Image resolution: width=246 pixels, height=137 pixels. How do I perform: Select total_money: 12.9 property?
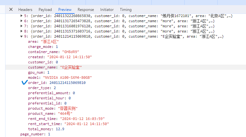click(46, 129)
